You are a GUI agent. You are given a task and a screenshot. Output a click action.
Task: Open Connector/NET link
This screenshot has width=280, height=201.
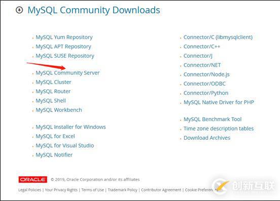pyautogui.click(x=202, y=65)
